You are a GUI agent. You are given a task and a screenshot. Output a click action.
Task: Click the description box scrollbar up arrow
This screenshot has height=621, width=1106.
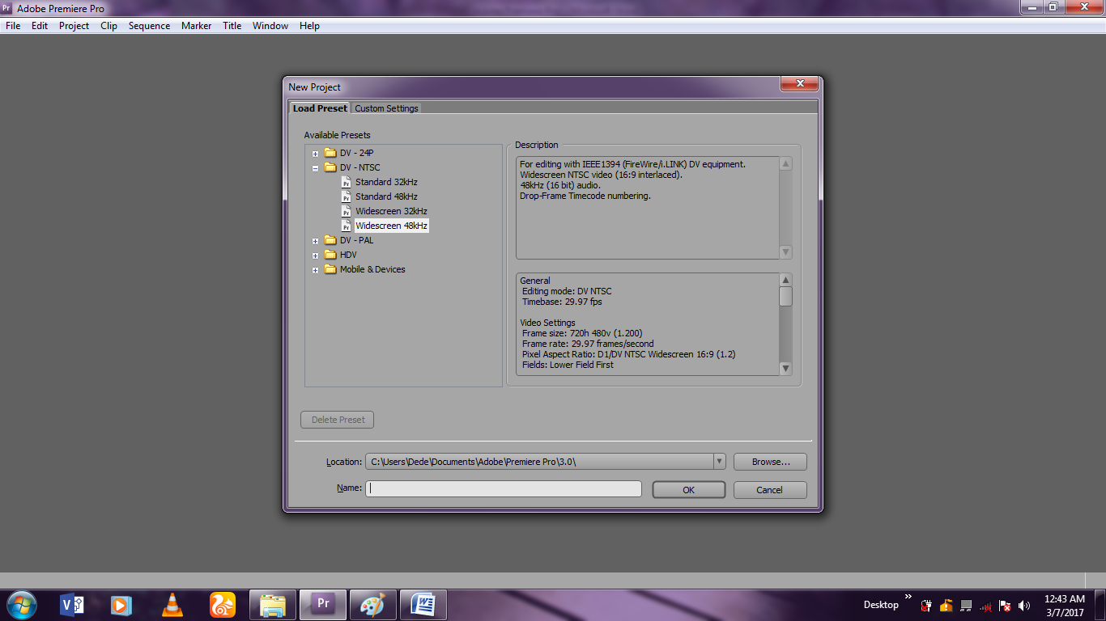pyautogui.click(x=785, y=163)
